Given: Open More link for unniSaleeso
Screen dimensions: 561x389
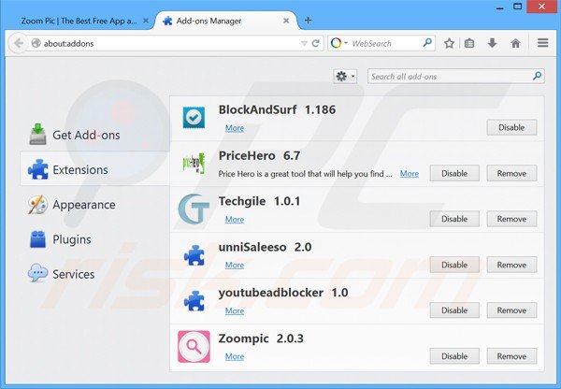Looking at the screenshot, I should [x=235, y=265].
